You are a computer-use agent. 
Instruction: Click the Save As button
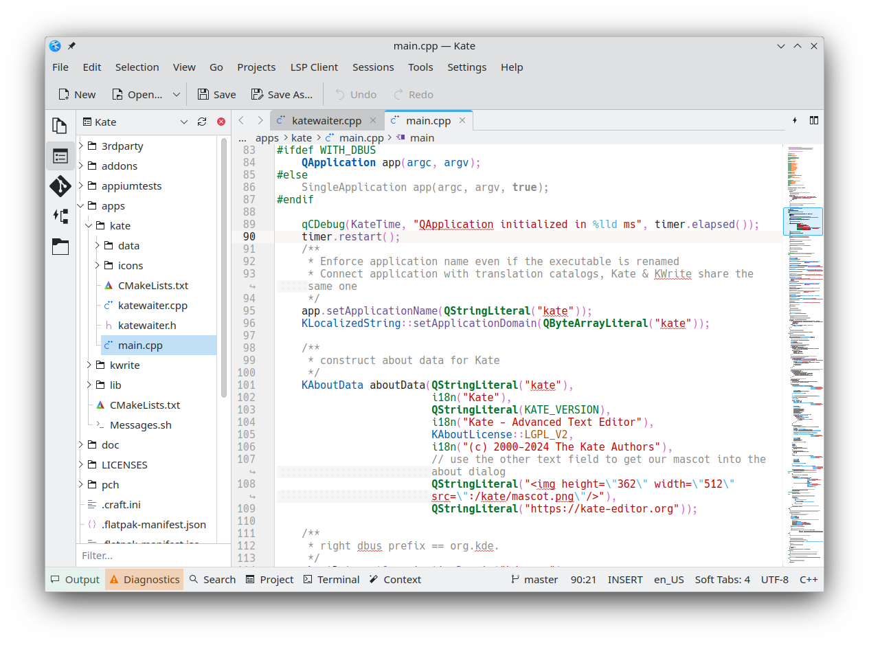[282, 95]
